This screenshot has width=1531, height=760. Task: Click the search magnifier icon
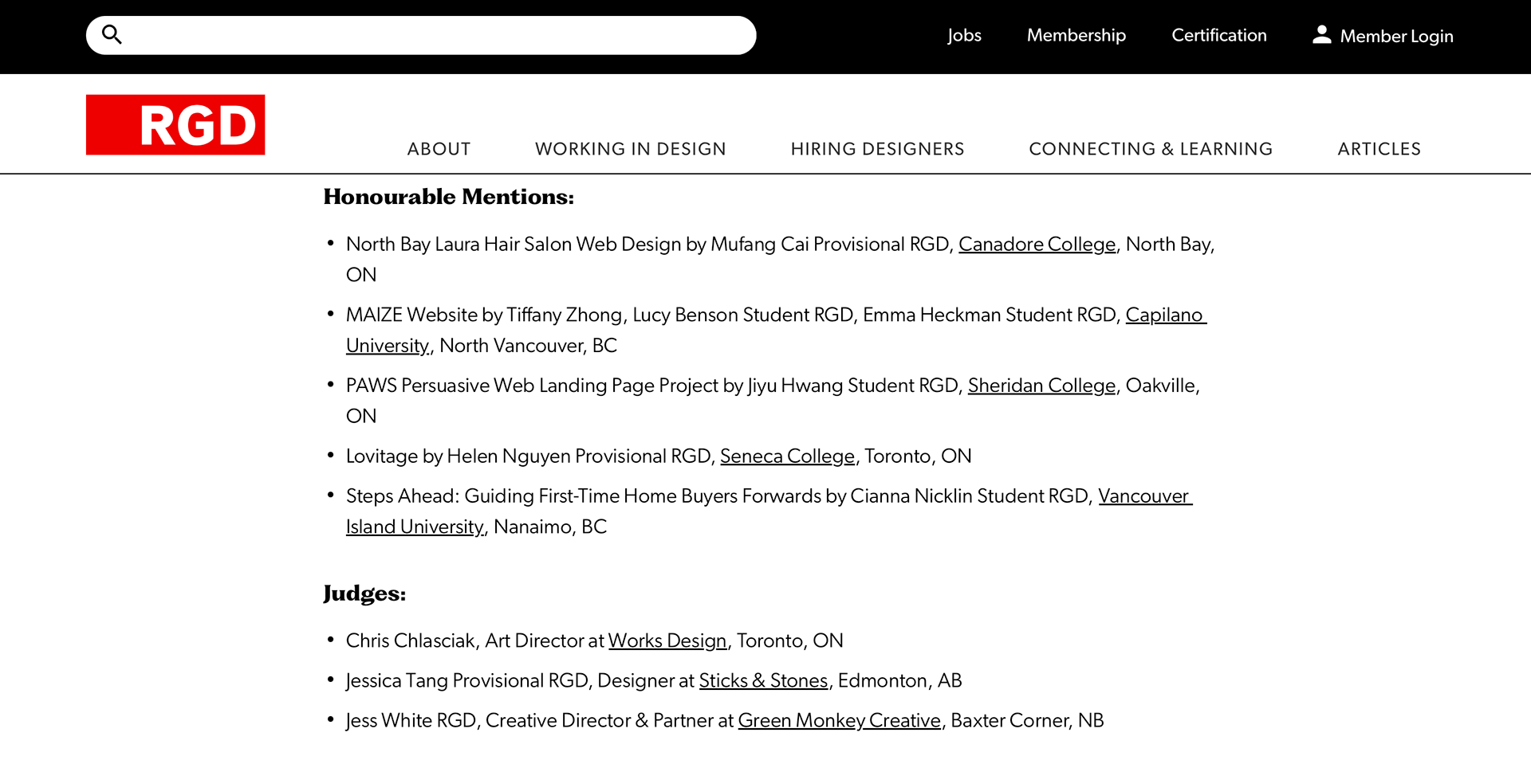pos(112,35)
